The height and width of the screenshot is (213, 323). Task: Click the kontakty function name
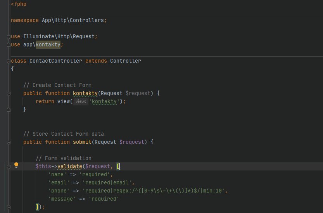[85, 94]
